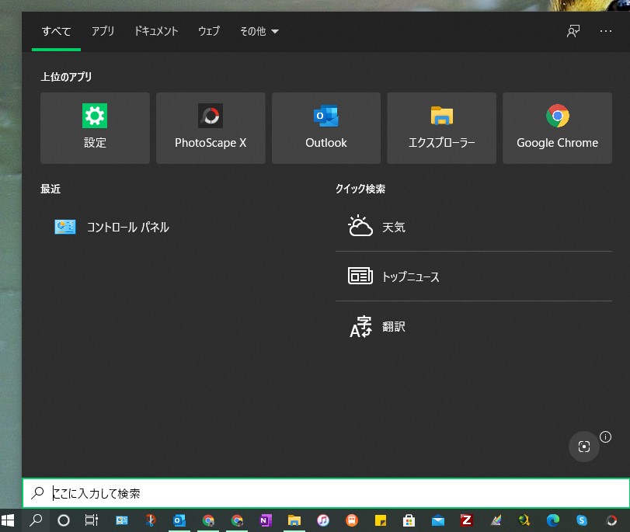
Task: Switch to the ウェブ tab
Action: click(209, 31)
